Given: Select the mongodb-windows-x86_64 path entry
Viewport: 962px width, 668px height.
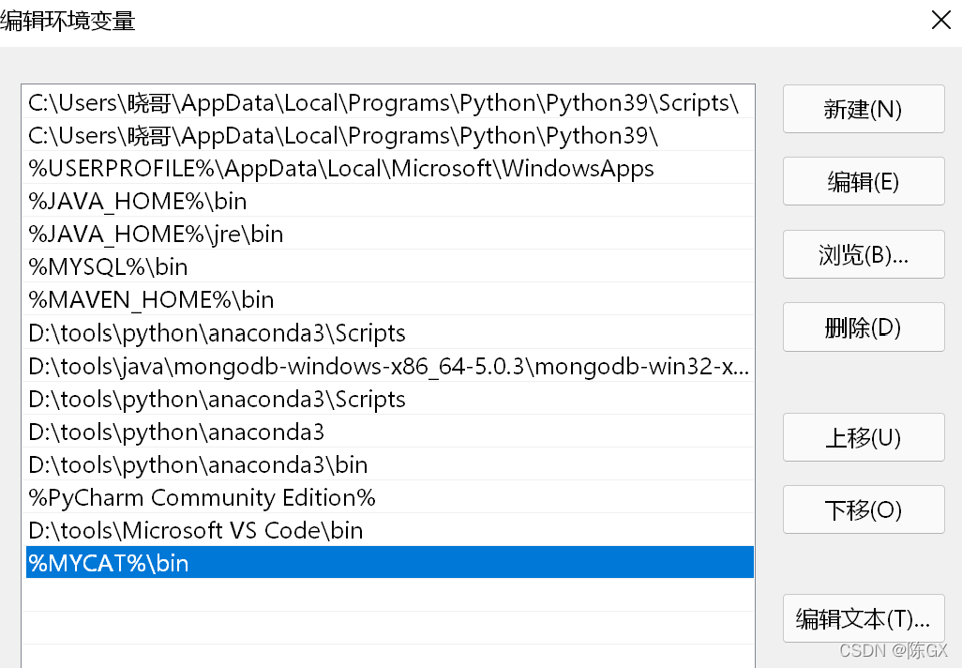Looking at the screenshot, I should 390,366.
